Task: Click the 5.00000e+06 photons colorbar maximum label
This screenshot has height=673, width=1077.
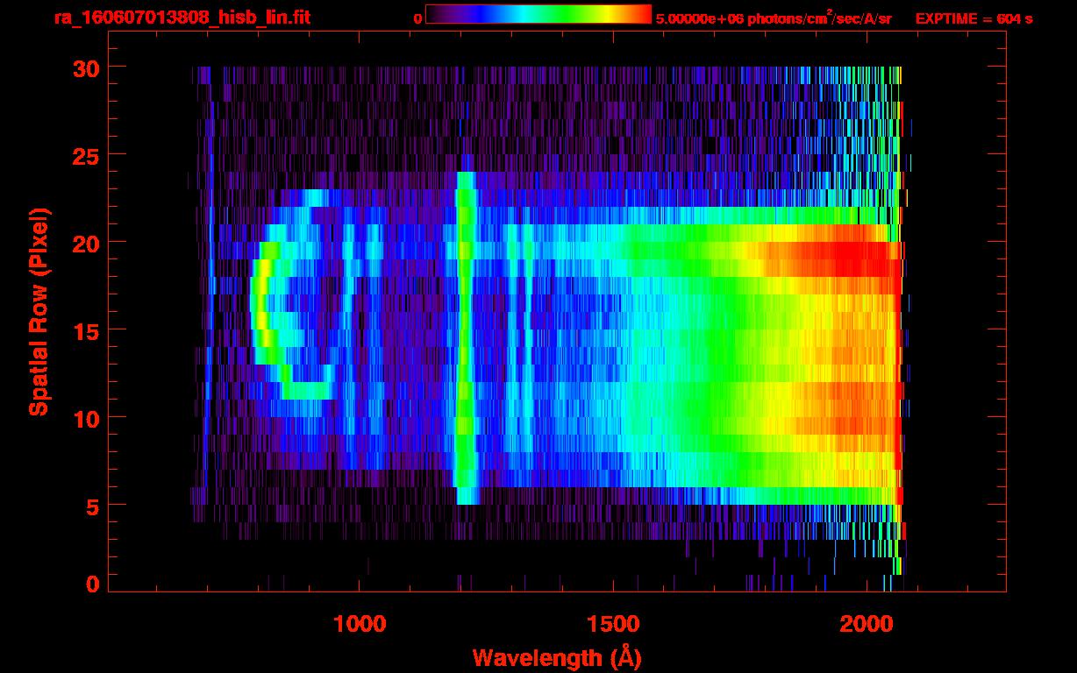Action: pos(773,18)
